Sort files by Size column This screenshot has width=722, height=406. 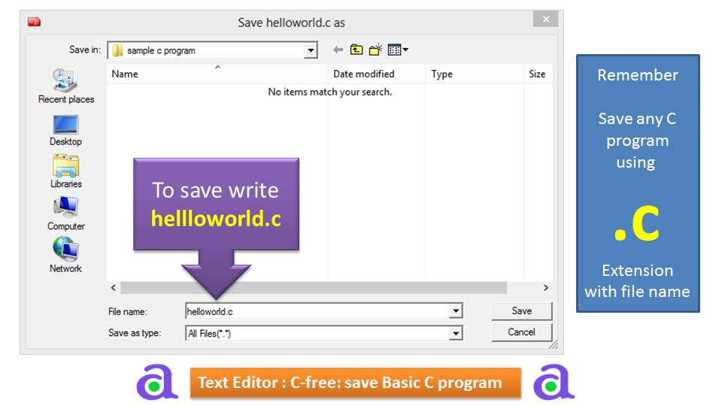pyautogui.click(x=538, y=74)
